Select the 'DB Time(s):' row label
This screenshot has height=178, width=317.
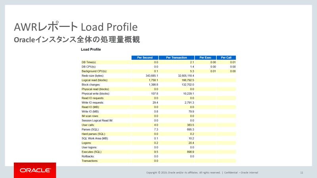pyautogui.click(x=89, y=62)
